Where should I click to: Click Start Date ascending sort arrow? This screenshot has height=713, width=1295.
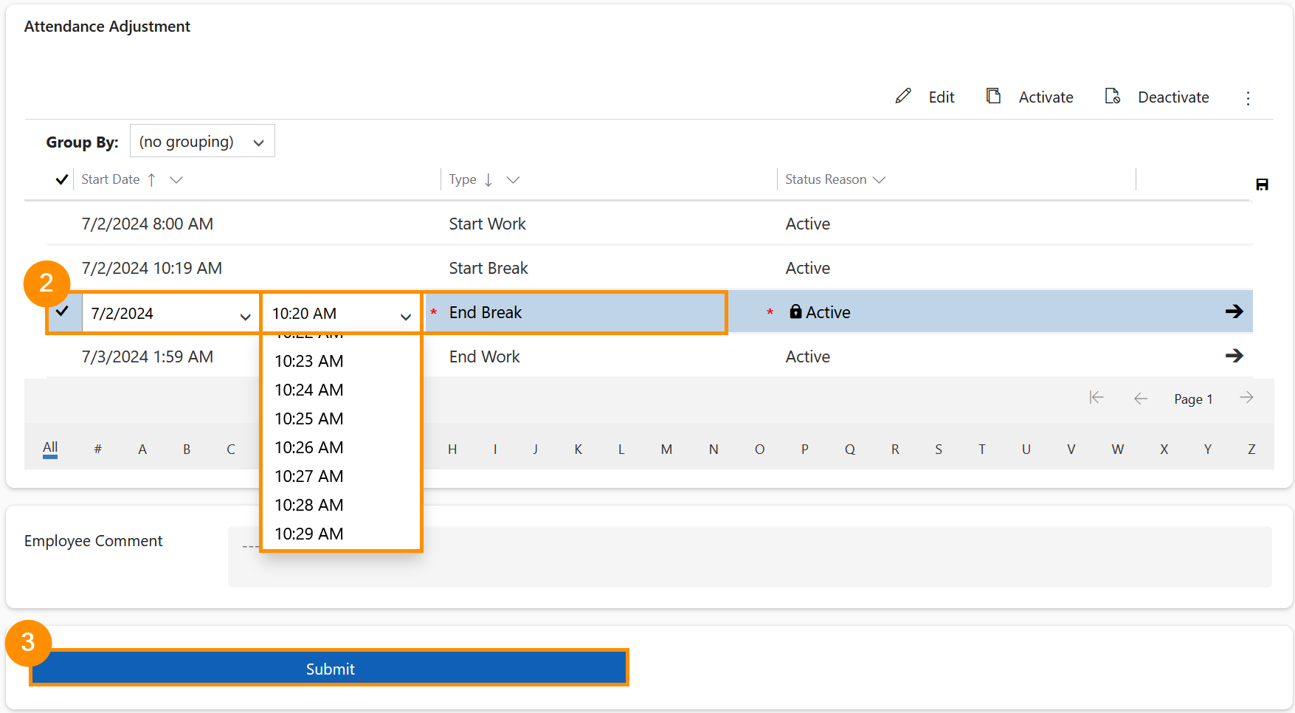(x=151, y=179)
